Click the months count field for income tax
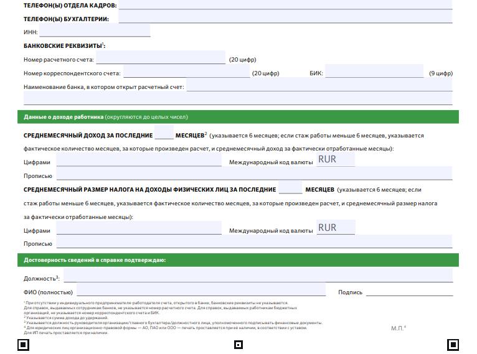The image size is (477, 354). tap(291, 187)
